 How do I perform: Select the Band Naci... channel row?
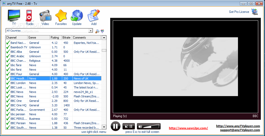tap(54, 43)
